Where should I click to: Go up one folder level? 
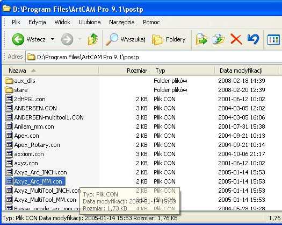(x=92, y=39)
